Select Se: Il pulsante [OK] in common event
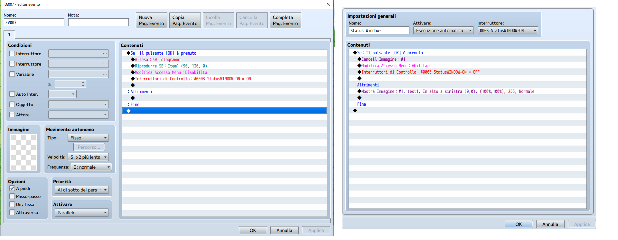This screenshot has width=618, height=240. coord(468,53)
